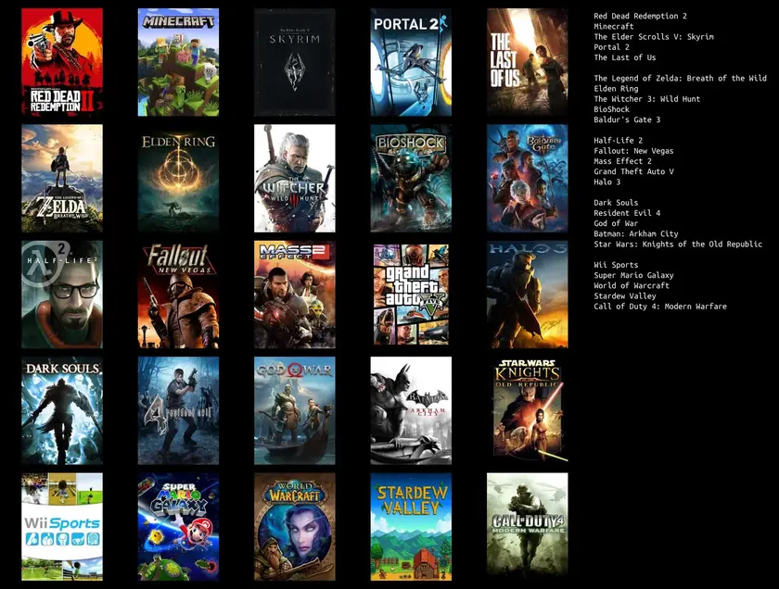Select the Minecraft cover art
This screenshot has height=589, width=779.
pos(178,62)
